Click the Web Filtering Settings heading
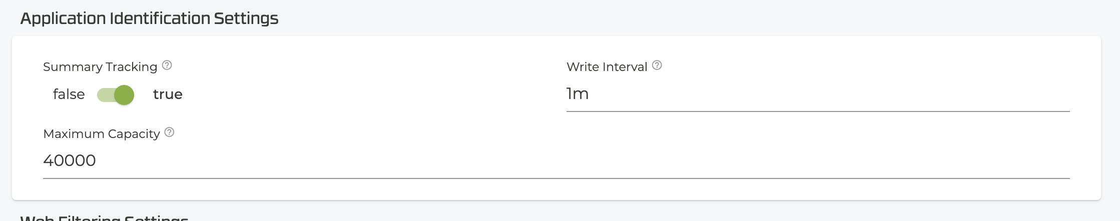 point(104,218)
